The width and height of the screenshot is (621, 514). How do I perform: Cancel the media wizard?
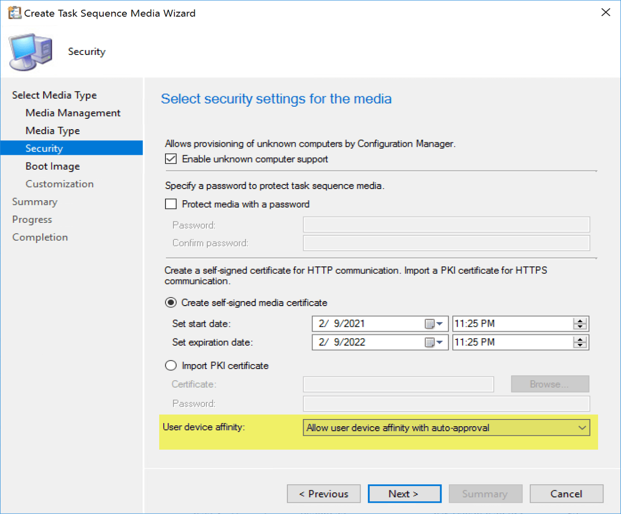566,494
